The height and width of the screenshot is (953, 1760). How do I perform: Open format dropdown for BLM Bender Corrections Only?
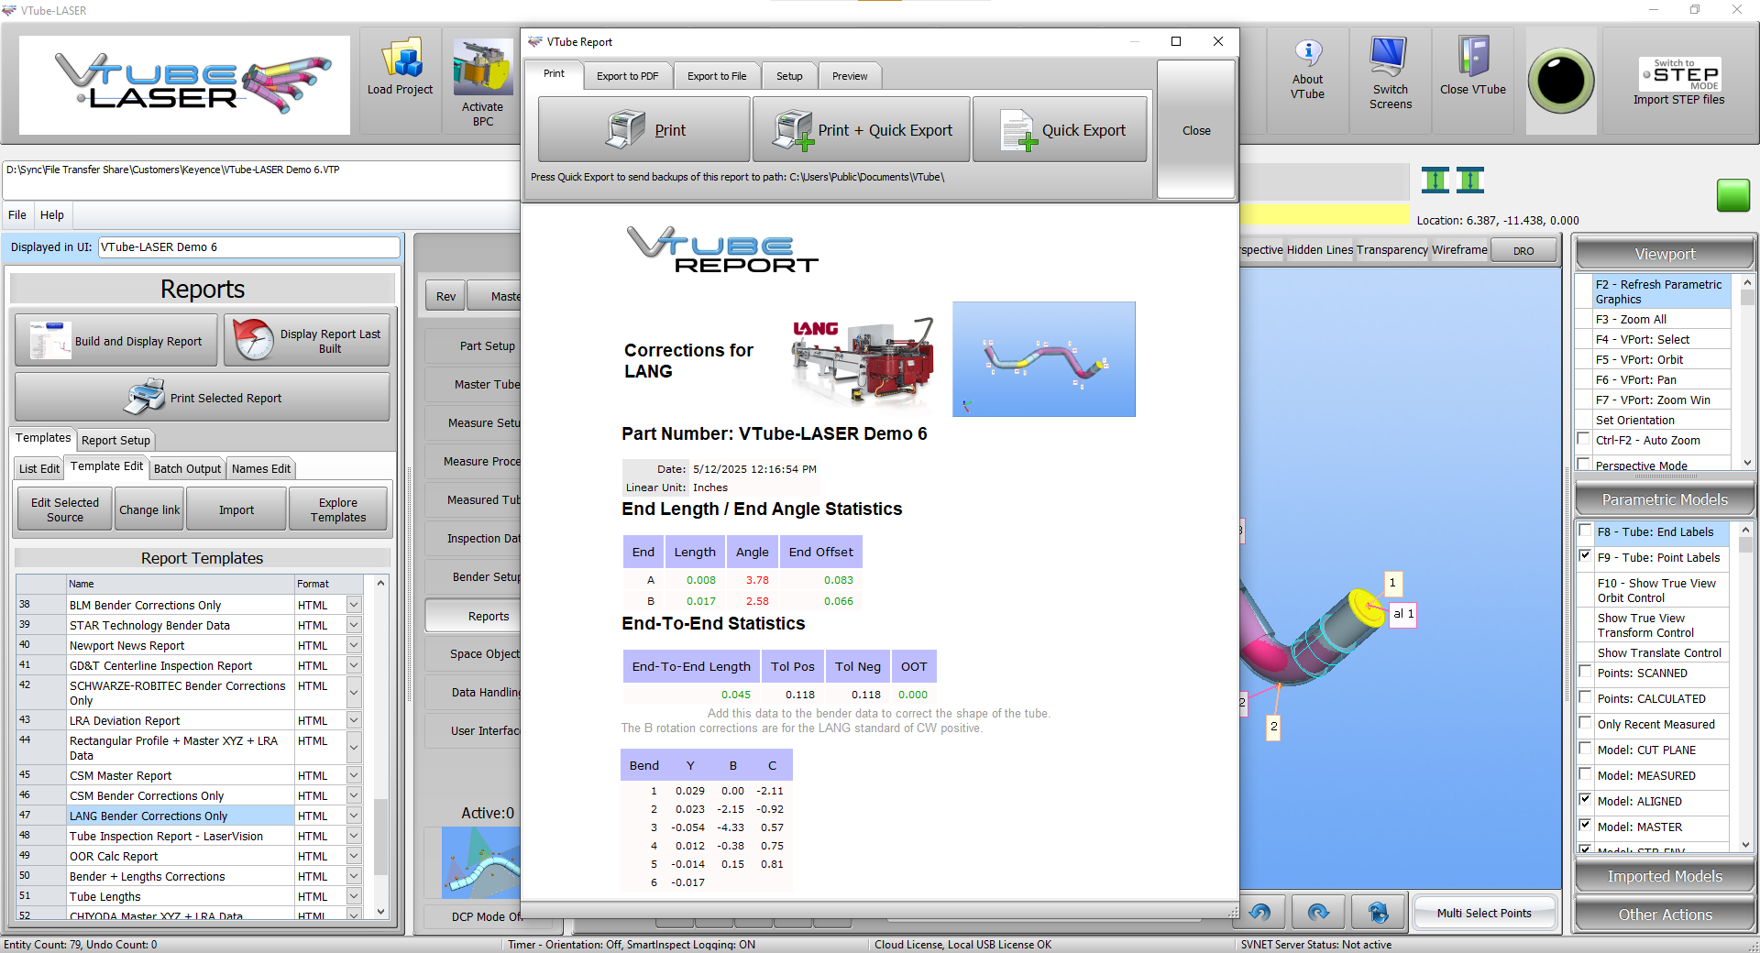[354, 605]
